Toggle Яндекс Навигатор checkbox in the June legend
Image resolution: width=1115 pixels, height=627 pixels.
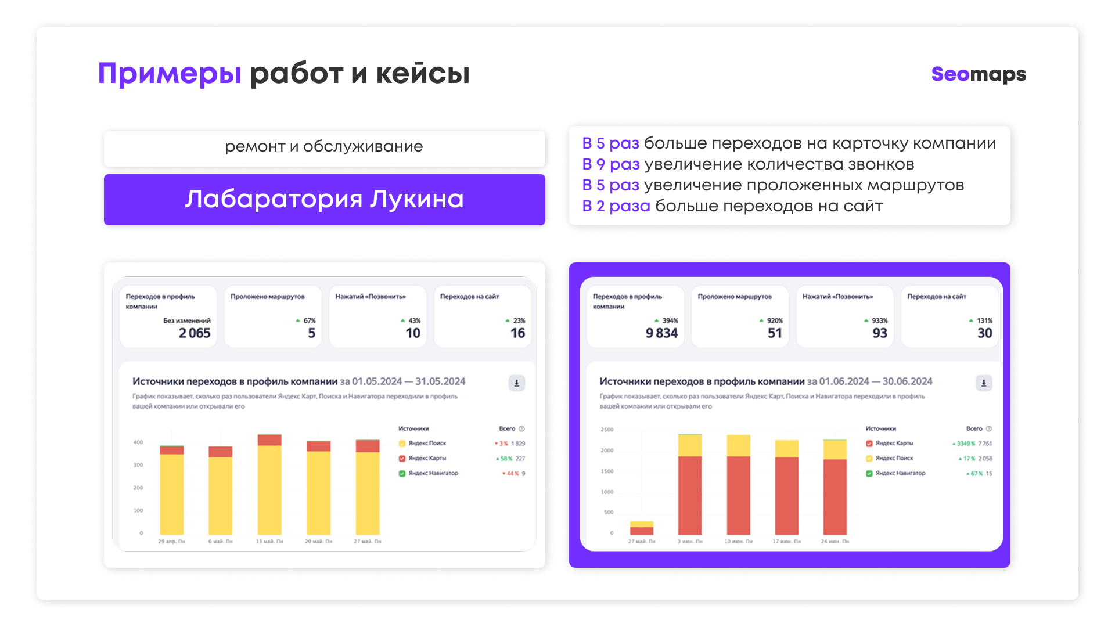(x=869, y=474)
